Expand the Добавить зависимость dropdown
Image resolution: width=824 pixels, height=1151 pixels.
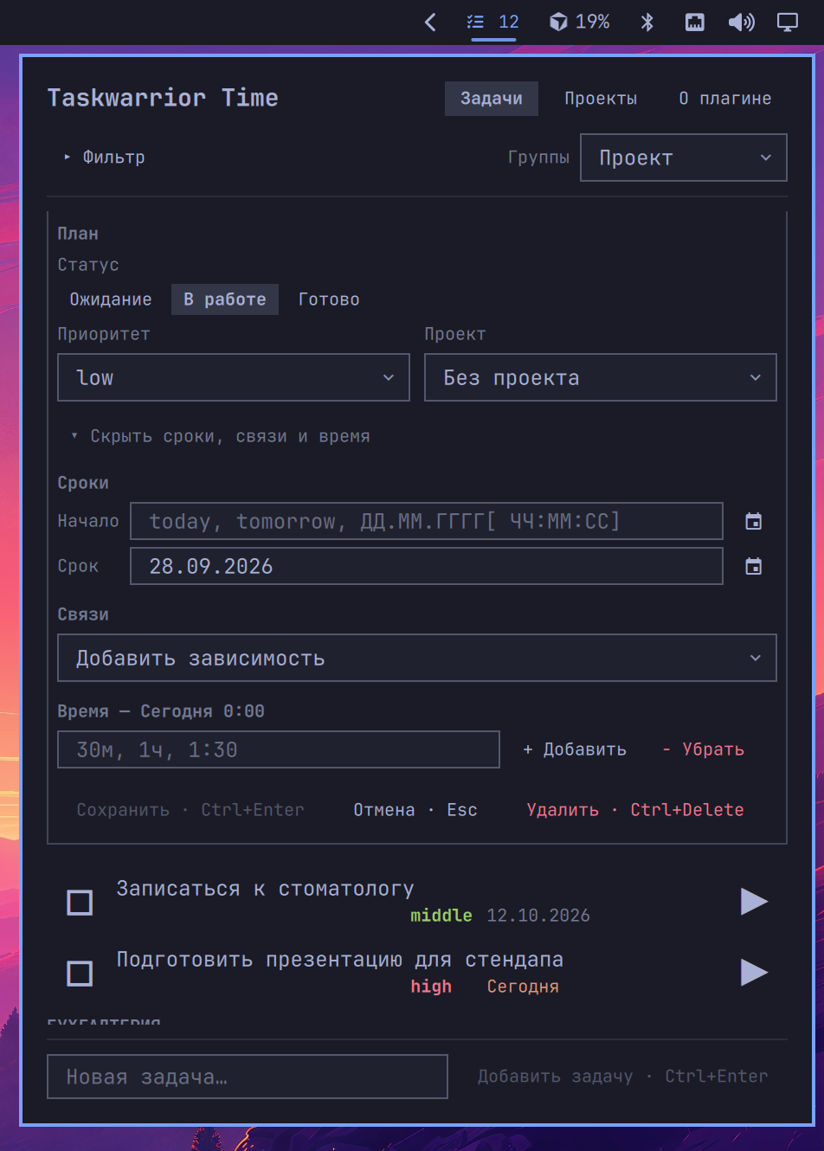pyautogui.click(x=417, y=658)
